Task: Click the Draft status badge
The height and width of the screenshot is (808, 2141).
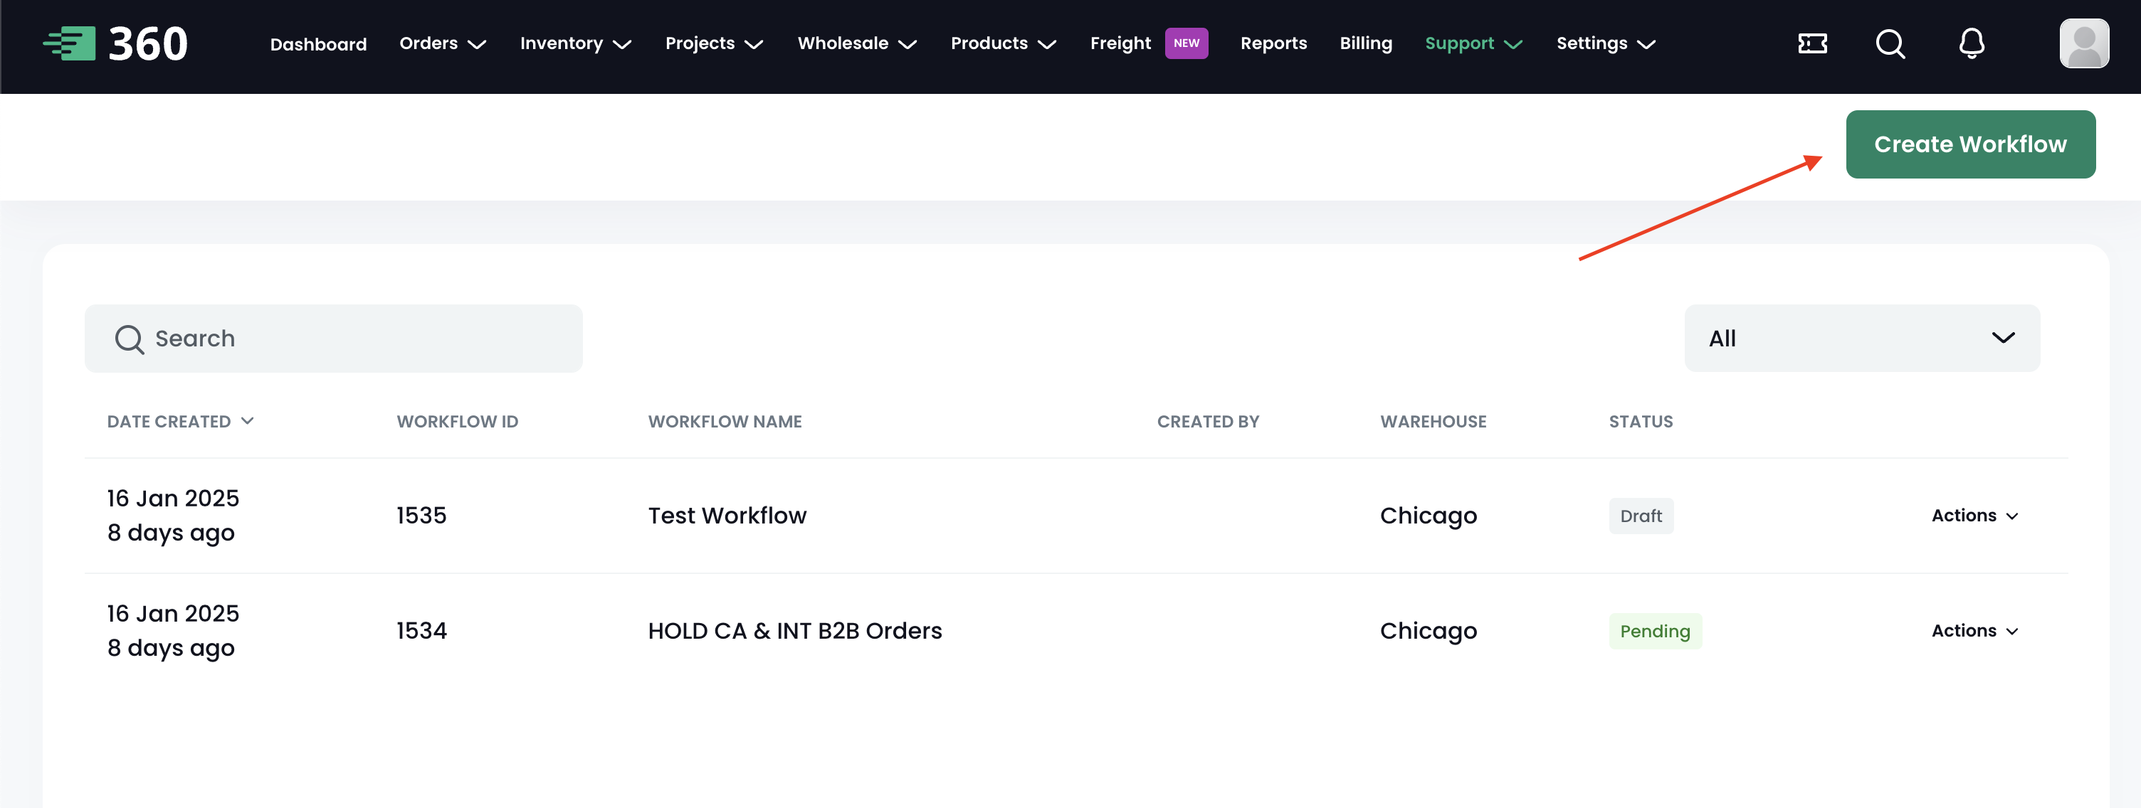Action: pos(1641,516)
